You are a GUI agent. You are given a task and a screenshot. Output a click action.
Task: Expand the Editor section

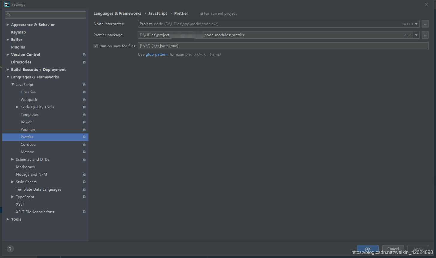[8, 40]
